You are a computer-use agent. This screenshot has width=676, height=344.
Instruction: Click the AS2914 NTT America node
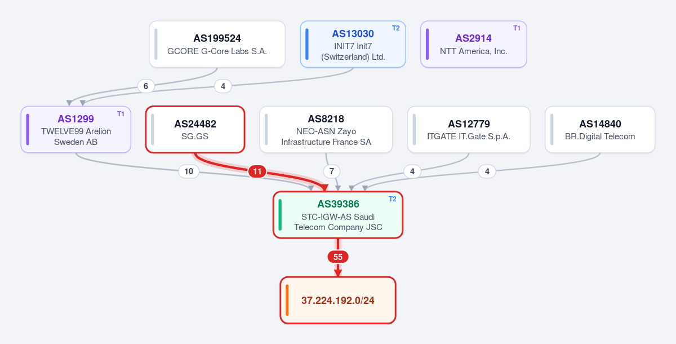(x=474, y=44)
